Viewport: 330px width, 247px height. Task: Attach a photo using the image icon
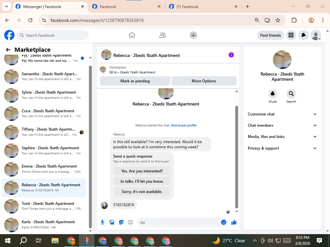click(x=112, y=222)
